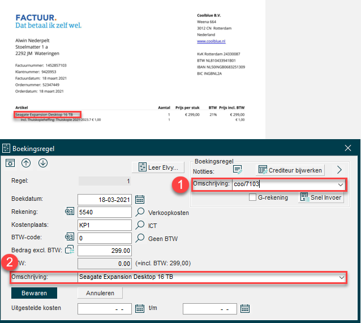Search Rekening with magnifier icon
Viewport: 361px width, 323px height.
click(x=140, y=212)
